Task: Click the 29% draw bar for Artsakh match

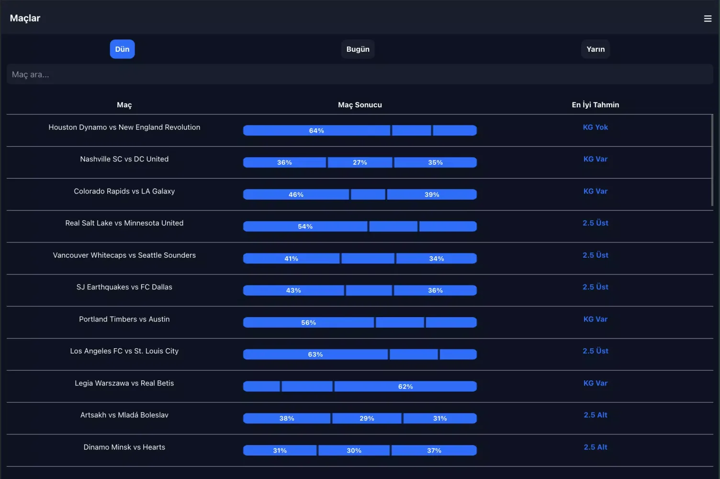Action: 367,418
